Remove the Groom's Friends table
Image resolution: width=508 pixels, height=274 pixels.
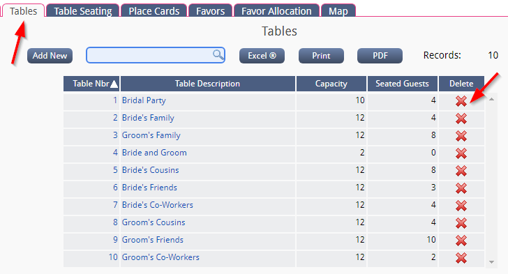(461, 241)
